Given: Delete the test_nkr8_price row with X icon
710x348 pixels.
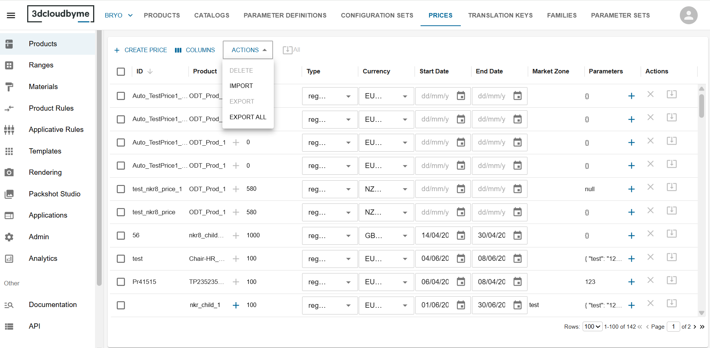Looking at the screenshot, I should [650, 211].
